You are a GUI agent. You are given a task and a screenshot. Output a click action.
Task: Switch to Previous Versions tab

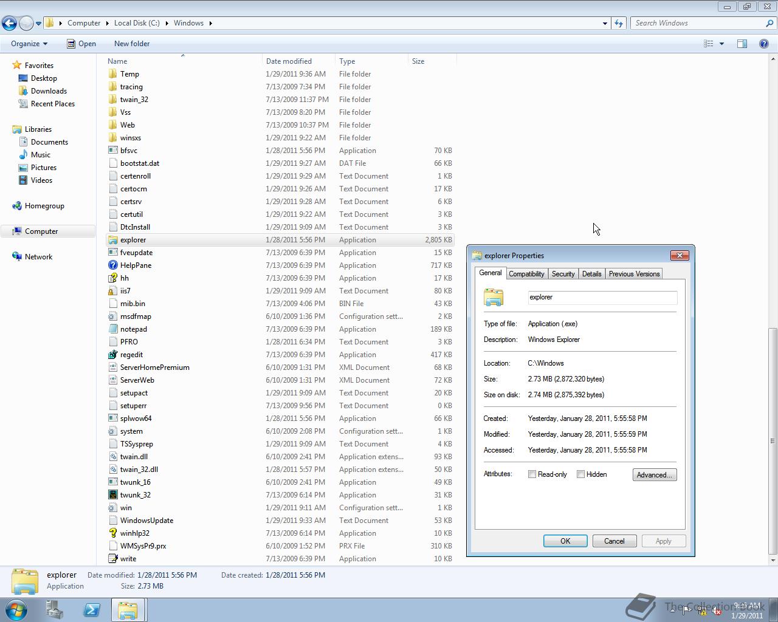point(634,274)
